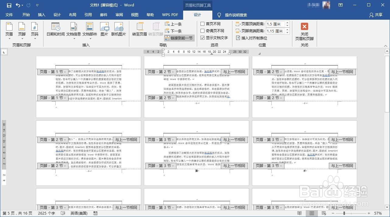The image size is (390, 217).
Task: Insert a footer via 页脚 icon
Action: point(22,27)
